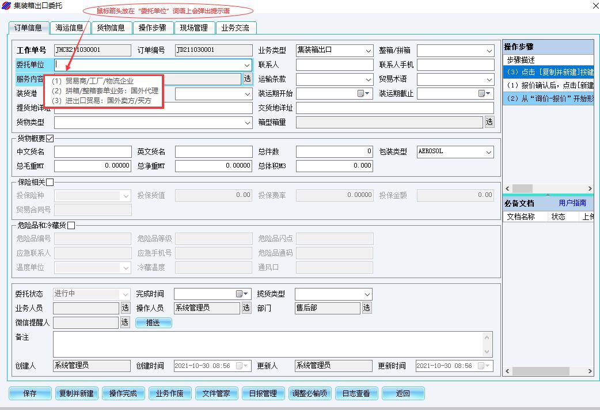Click into the 中文货名 input field
Image resolution: width=600 pixels, height=410 pixels.
point(93,151)
